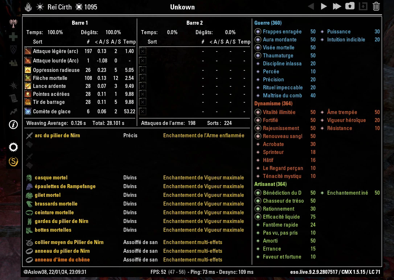The width and height of the screenshot is (394, 280).
Task: Click the boots icon beside bottes mortelles
Action: pyautogui.click(x=29, y=230)
